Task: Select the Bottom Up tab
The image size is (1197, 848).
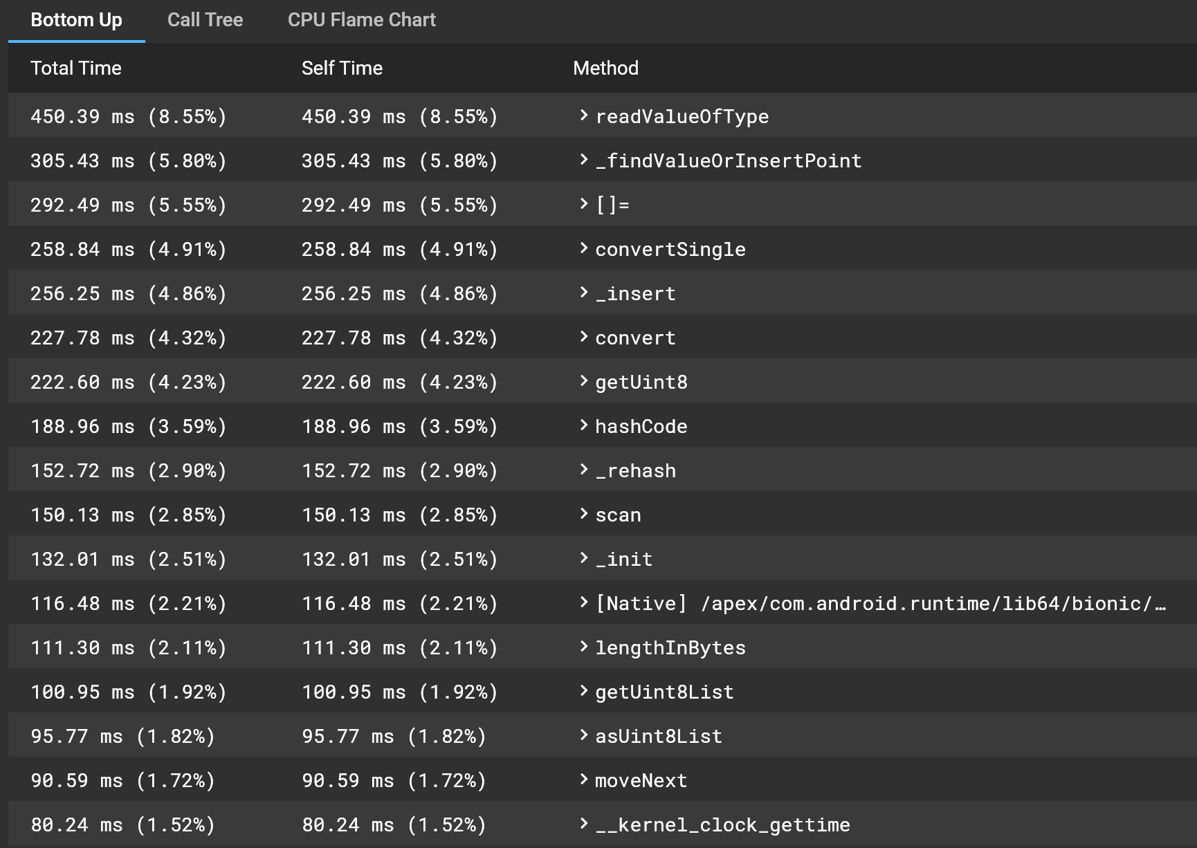Action: point(75,19)
